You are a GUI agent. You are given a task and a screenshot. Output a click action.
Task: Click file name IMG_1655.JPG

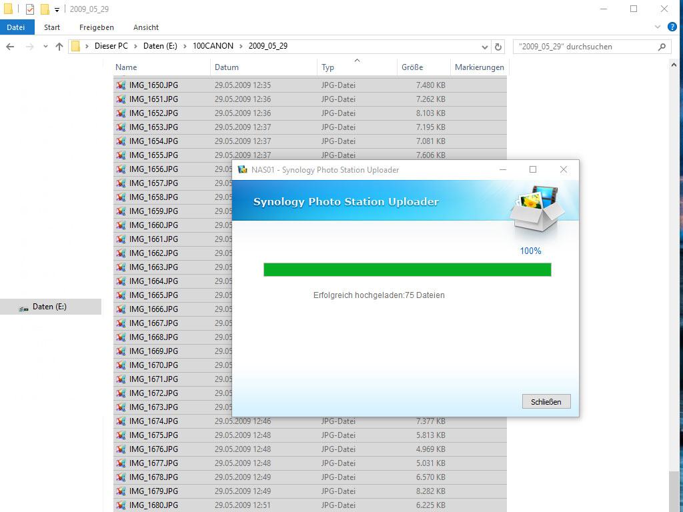[x=153, y=155]
